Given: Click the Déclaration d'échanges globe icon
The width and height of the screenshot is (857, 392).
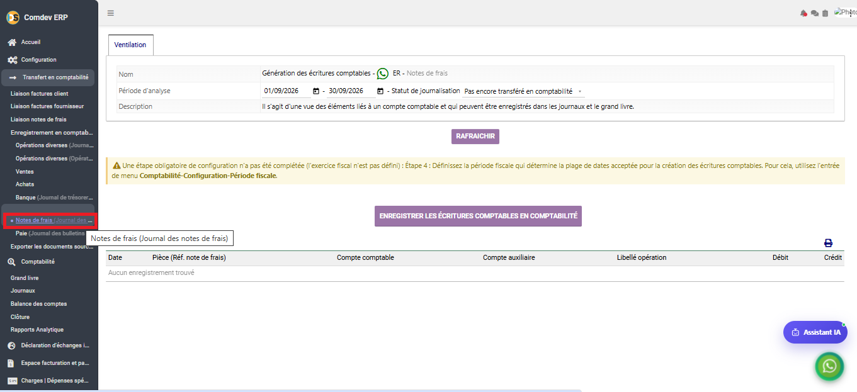Looking at the screenshot, I should [x=12, y=345].
